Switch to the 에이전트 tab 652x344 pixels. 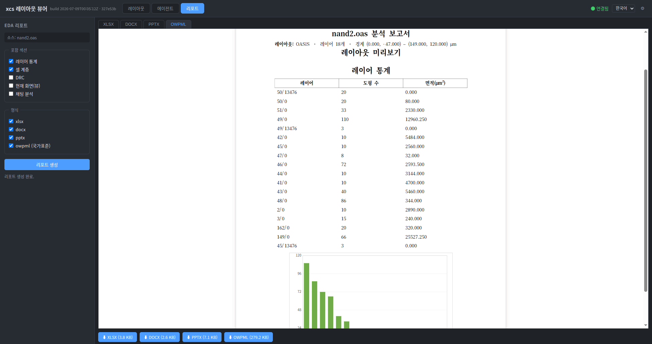[165, 8]
